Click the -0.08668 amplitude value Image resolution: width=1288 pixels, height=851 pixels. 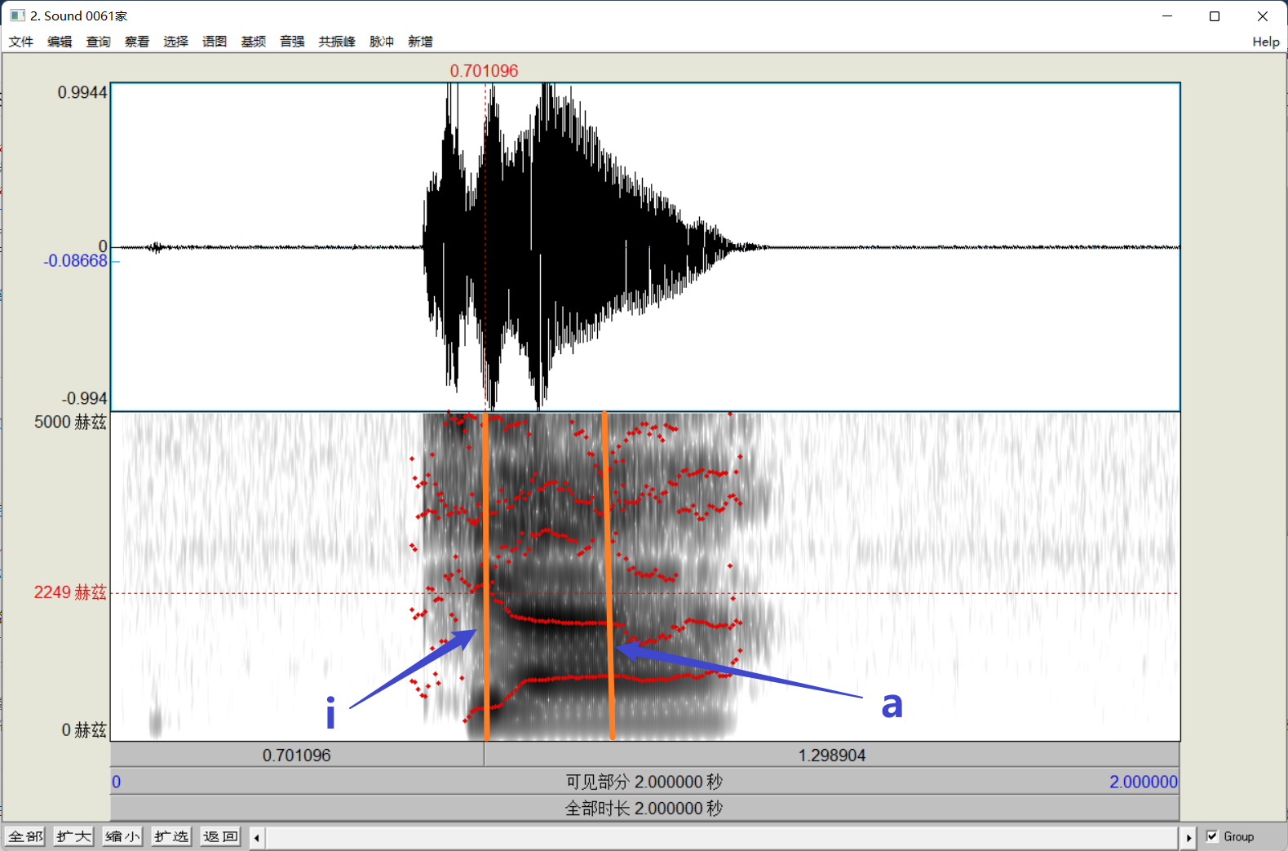75,261
